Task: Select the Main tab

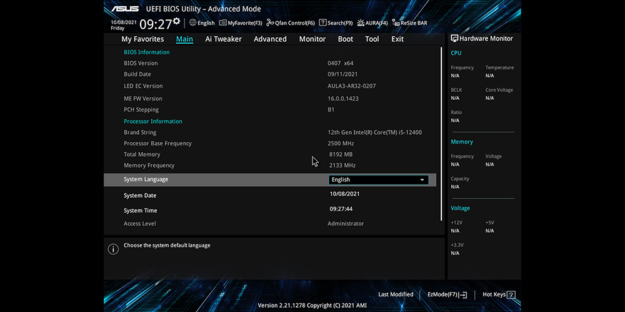Action: 184,39
